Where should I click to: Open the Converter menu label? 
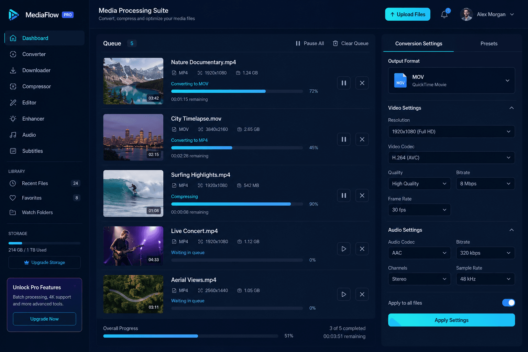click(34, 54)
